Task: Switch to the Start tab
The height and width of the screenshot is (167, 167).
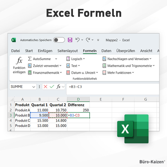Action: [x=29, y=51]
